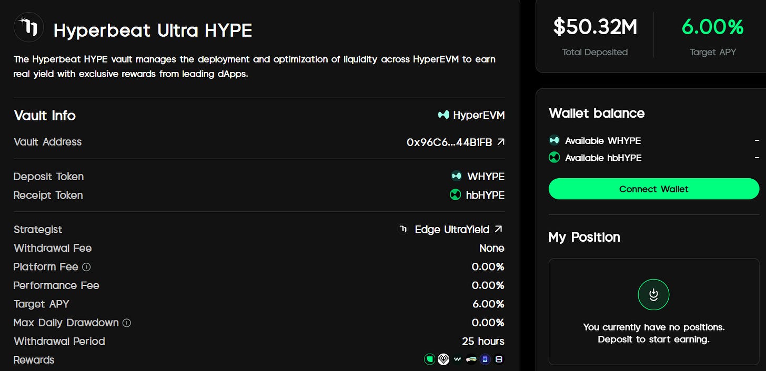Click the Total Deposited label
The height and width of the screenshot is (371, 766).
[595, 52]
